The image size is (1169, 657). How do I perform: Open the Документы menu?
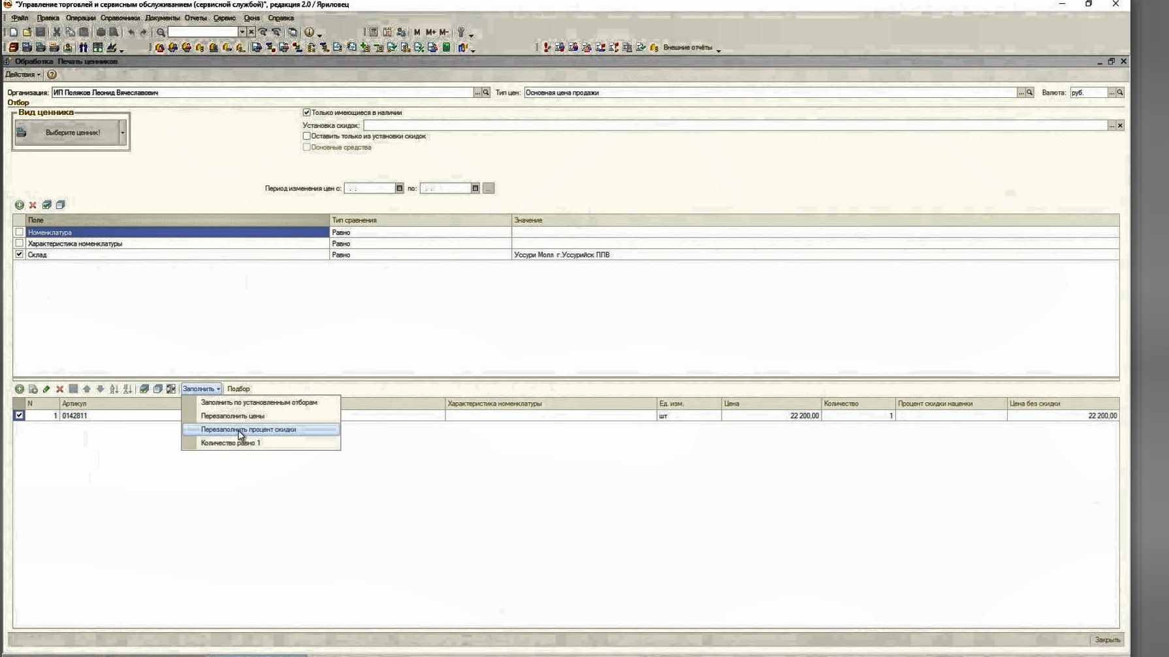(x=162, y=18)
